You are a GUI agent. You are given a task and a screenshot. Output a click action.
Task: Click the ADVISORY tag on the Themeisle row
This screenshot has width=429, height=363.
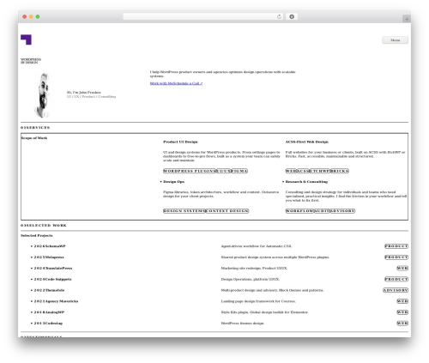click(x=396, y=290)
